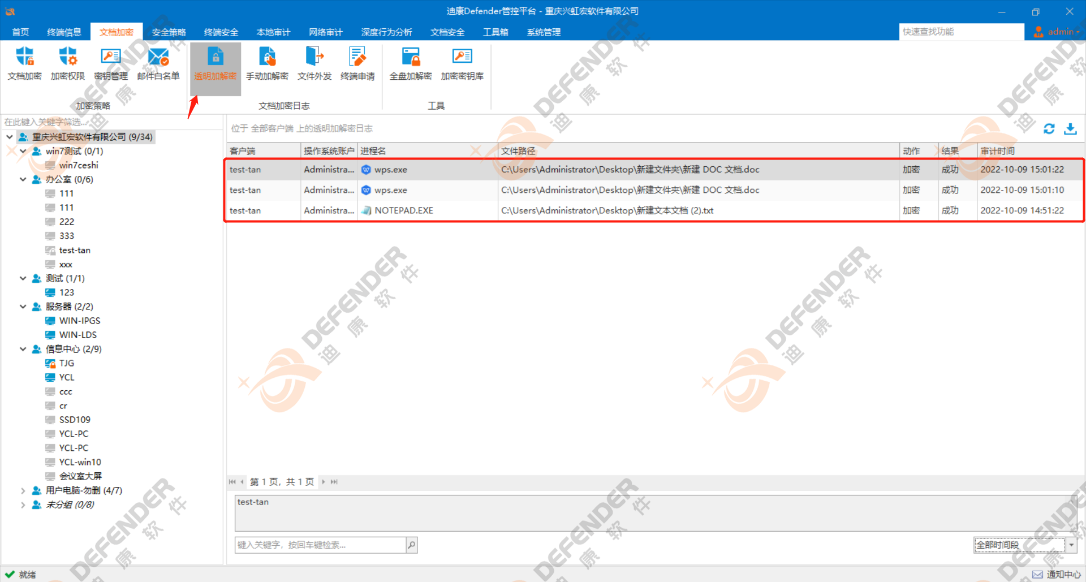Switch to the 网络审计 tab
This screenshot has height=582, width=1086.
point(326,32)
